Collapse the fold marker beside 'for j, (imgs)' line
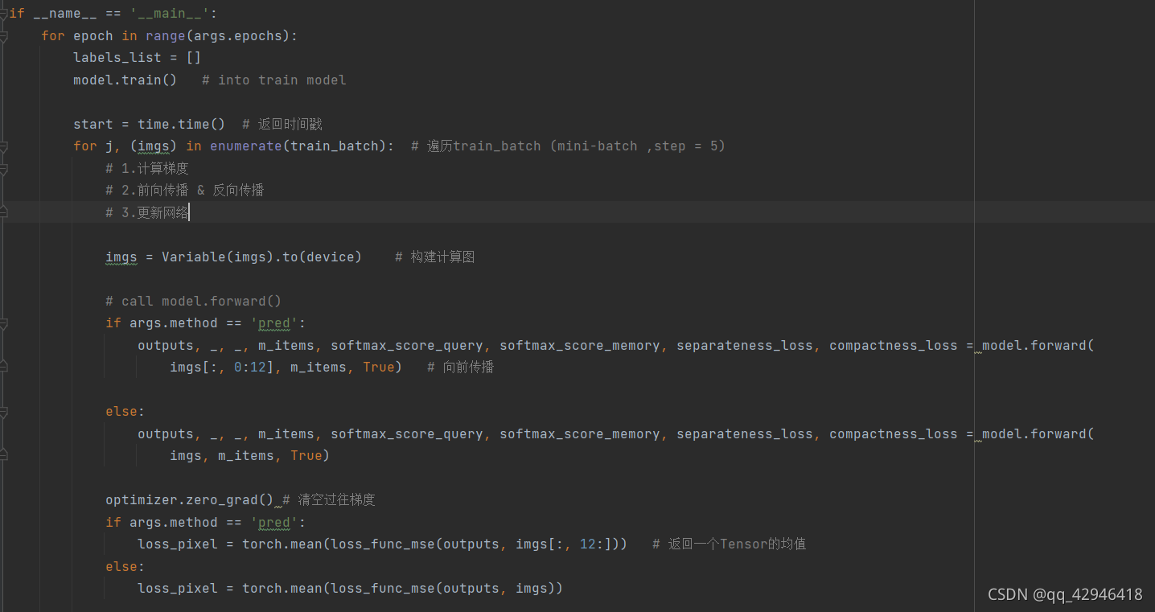1155x612 pixels. 3,146
